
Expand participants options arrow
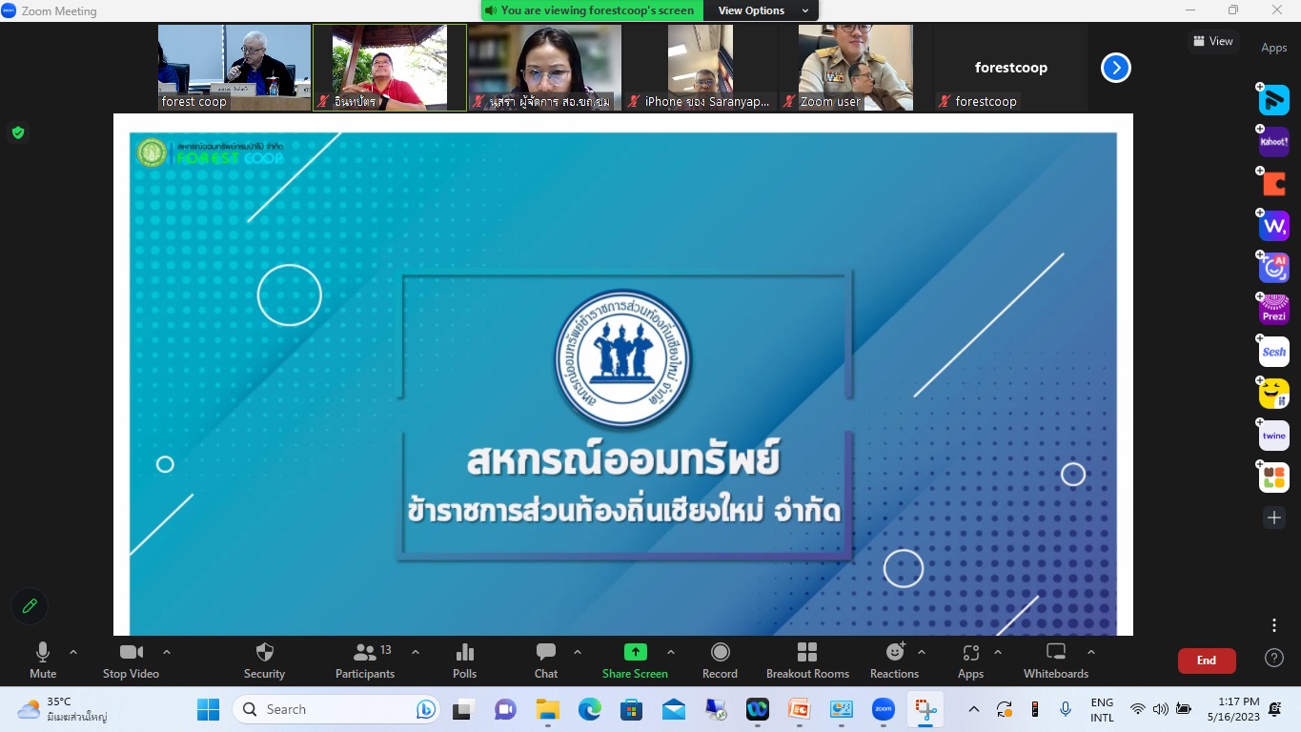[416, 653]
